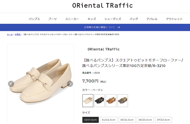
Task: Pick size 36/23.0cm
Action: point(144,120)
